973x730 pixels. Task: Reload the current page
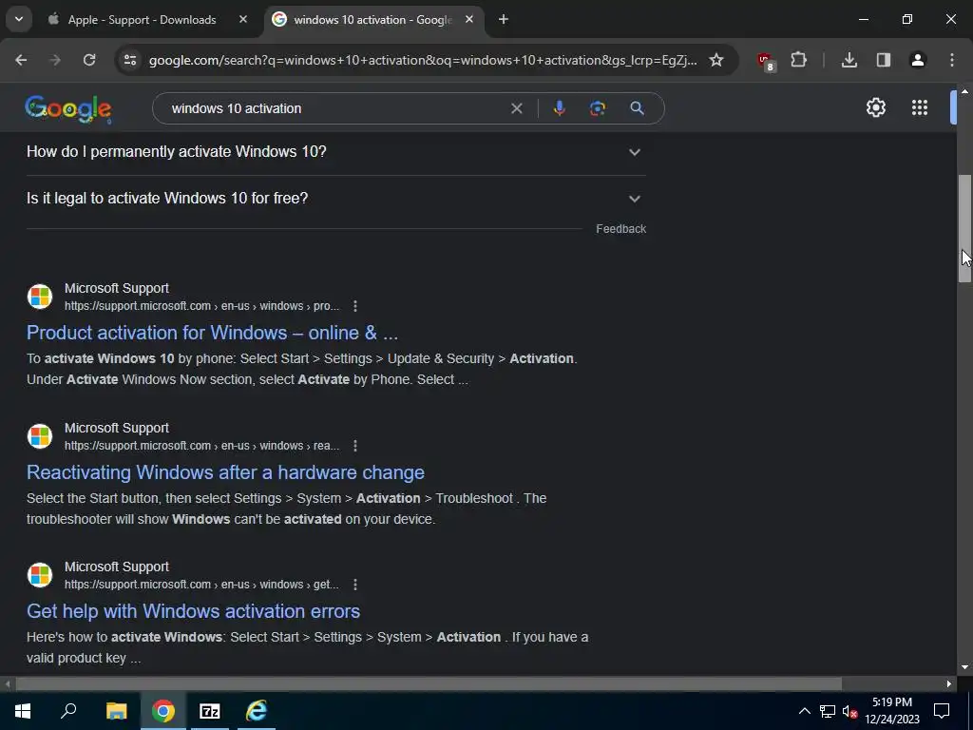coord(89,60)
